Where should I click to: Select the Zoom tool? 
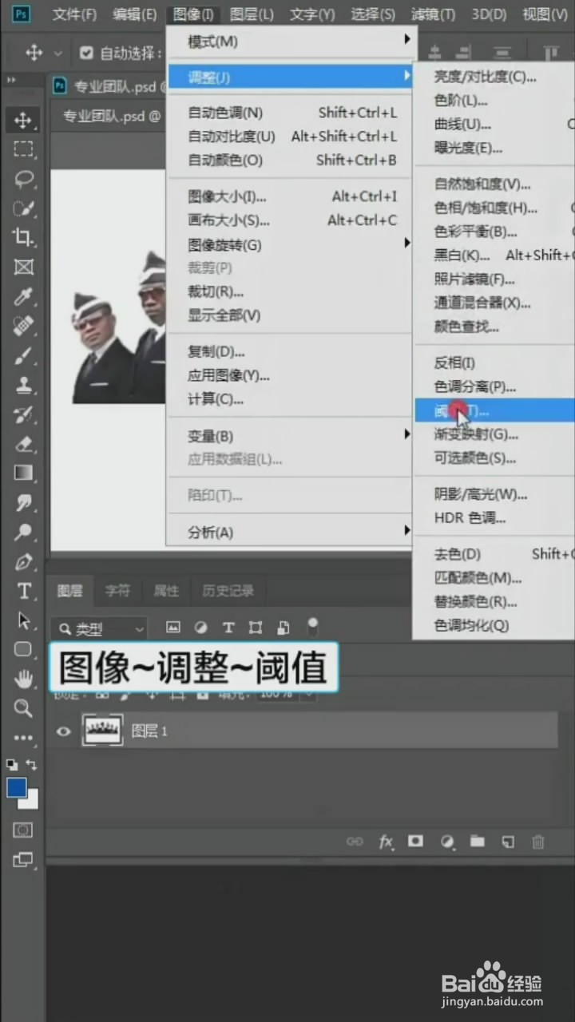pyautogui.click(x=23, y=708)
